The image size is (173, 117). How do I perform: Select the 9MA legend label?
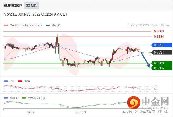[27, 81]
